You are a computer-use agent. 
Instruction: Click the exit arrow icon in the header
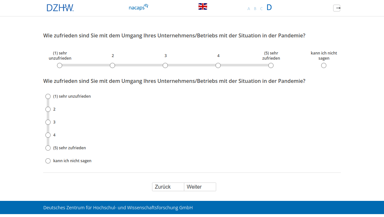coord(337,8)
